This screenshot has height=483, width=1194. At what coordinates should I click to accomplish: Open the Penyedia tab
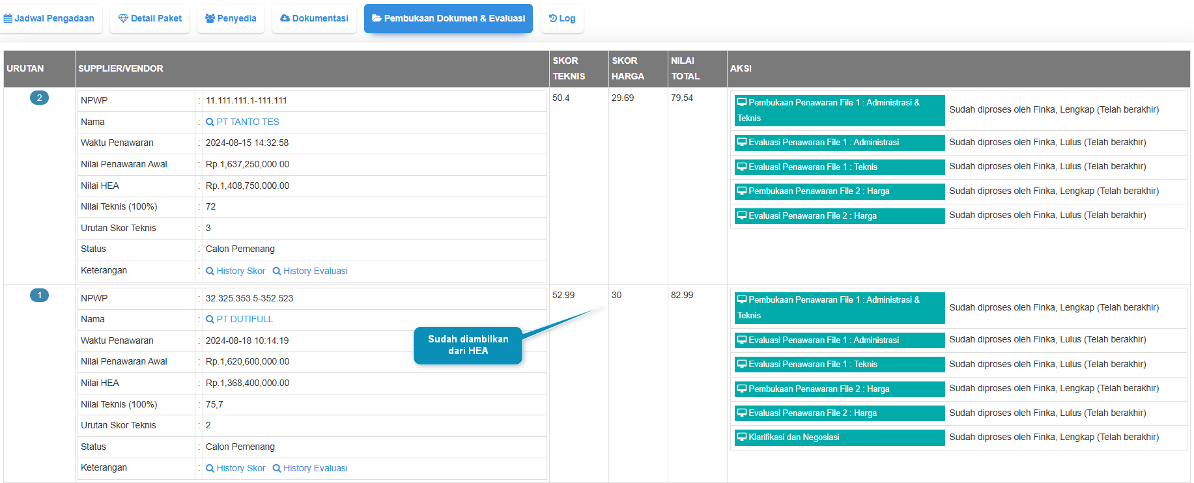tap(231, 18)
